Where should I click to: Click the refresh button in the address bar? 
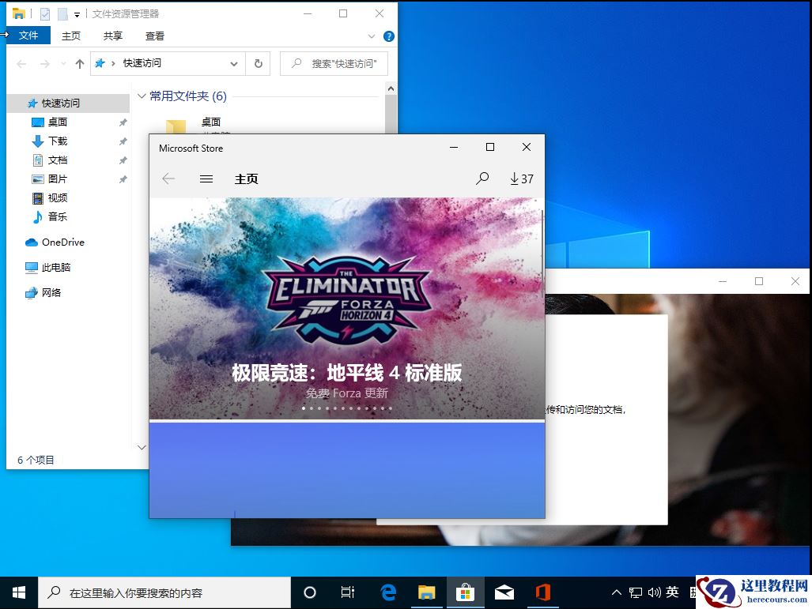(x=259, y=63)
